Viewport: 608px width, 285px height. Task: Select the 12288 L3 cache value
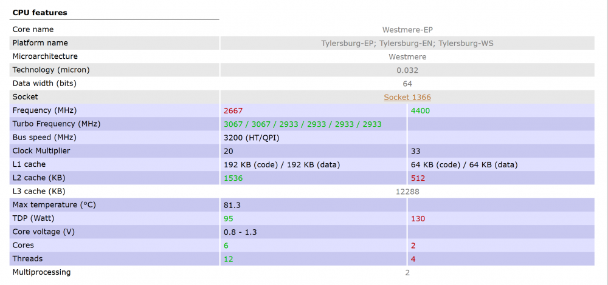(x=407, y=192)
